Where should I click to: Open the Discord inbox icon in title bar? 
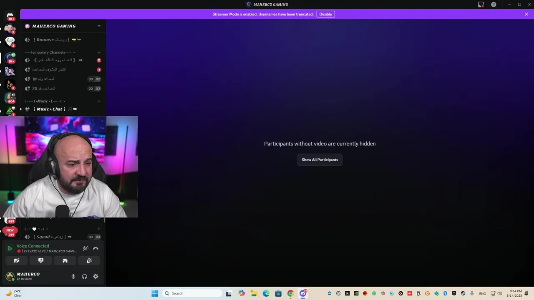click(x=481, y=5)
